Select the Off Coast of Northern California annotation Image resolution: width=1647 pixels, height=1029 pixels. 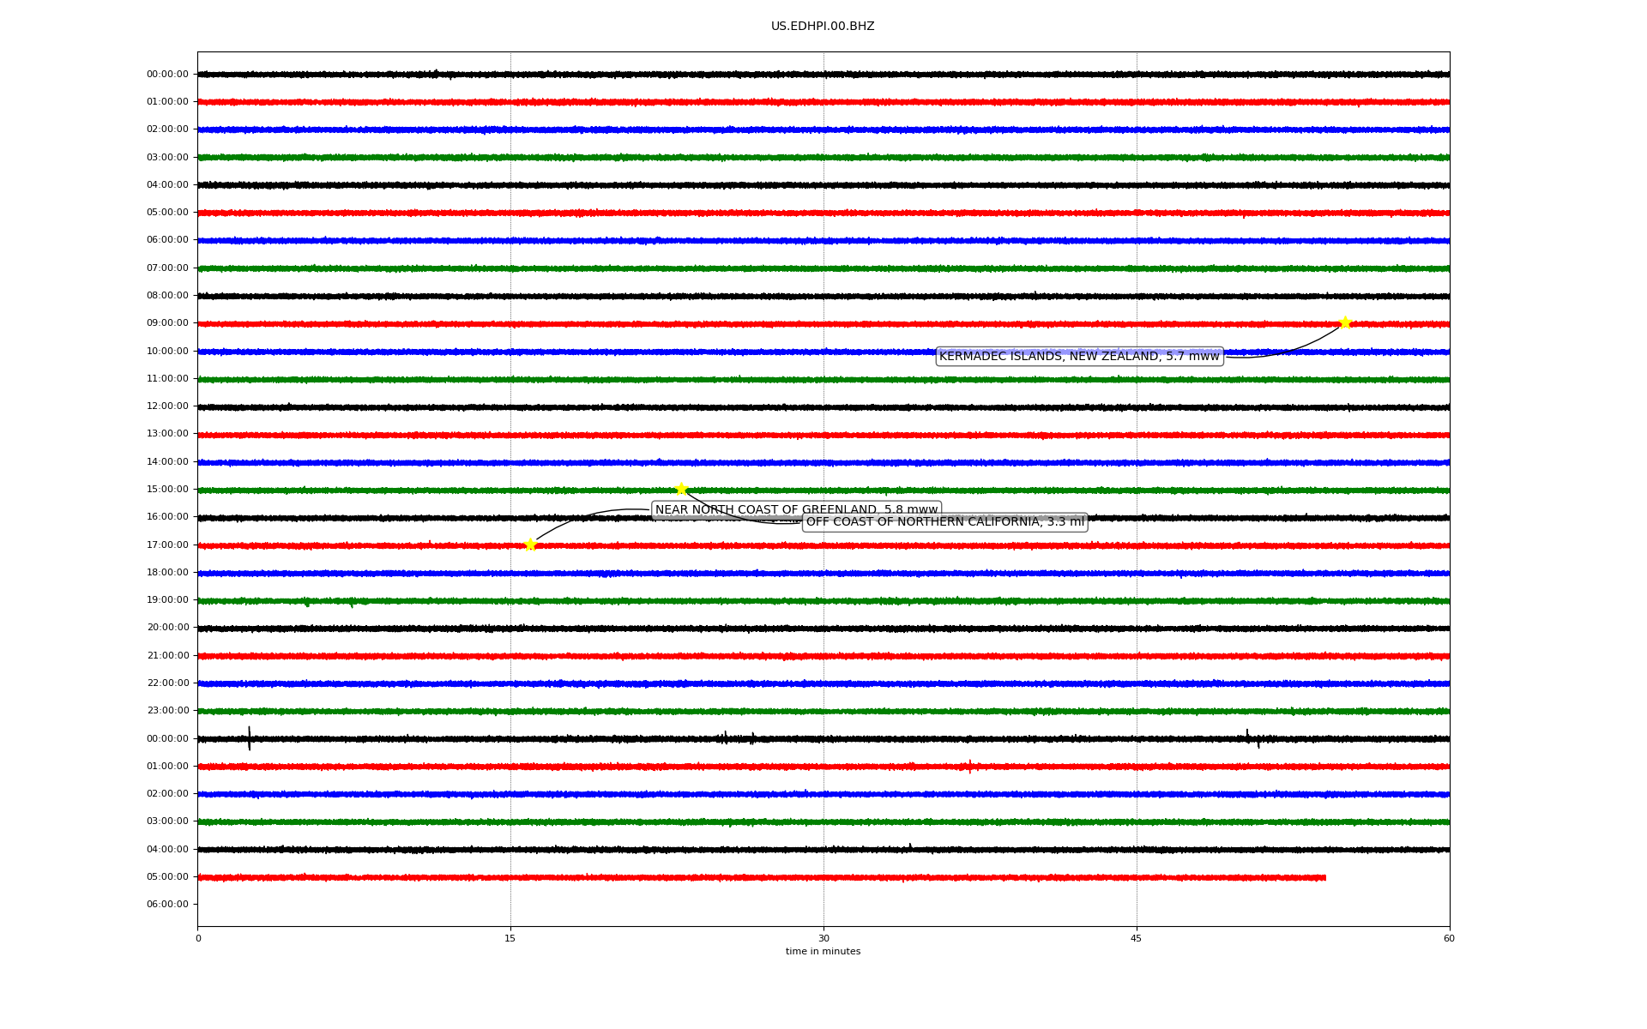pos(945,521)
